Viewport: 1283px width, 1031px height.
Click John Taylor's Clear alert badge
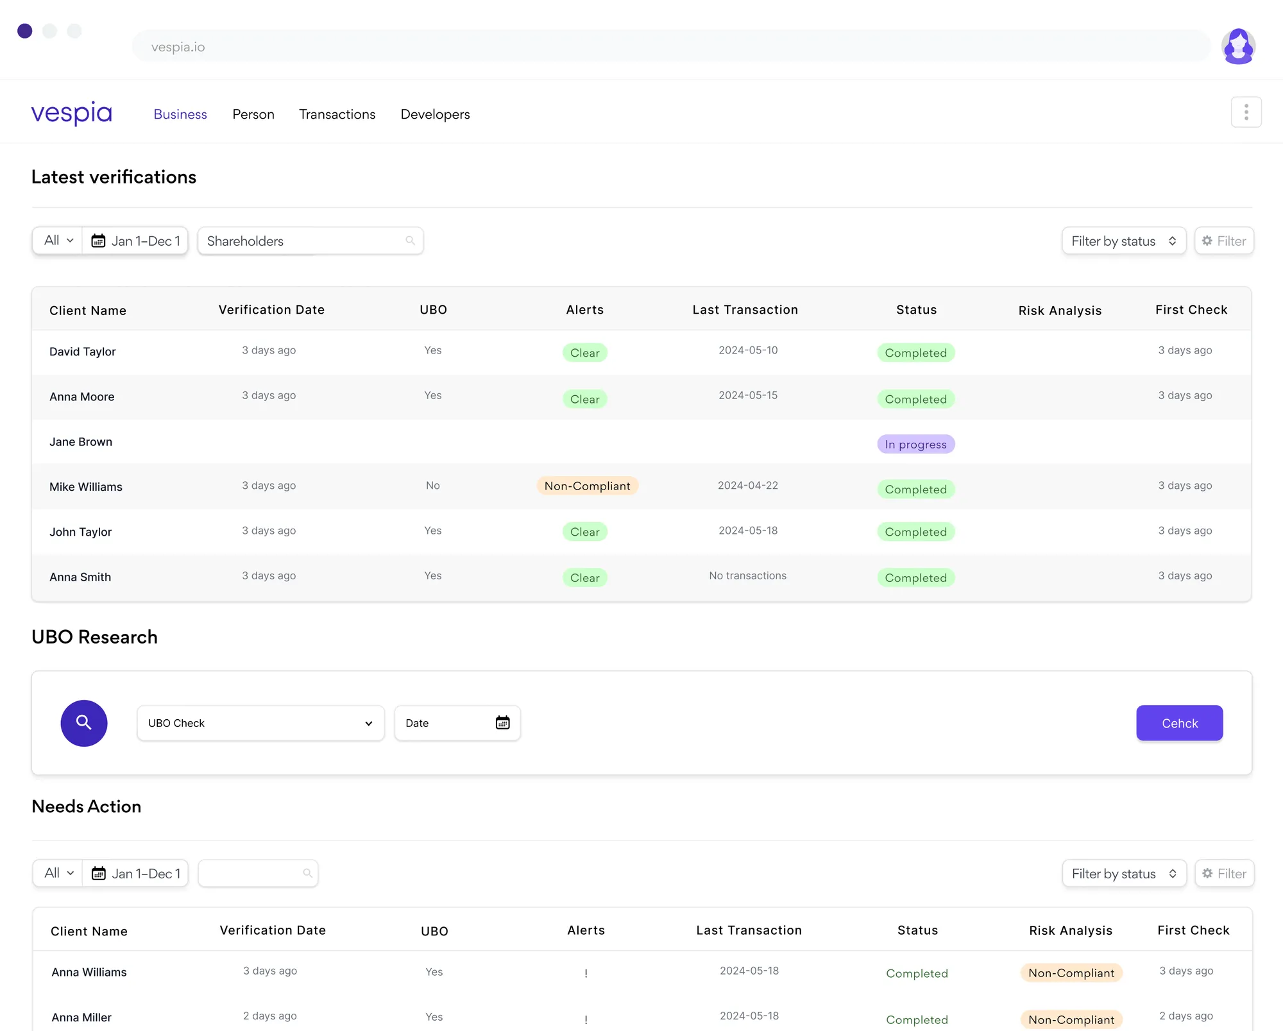585,531
